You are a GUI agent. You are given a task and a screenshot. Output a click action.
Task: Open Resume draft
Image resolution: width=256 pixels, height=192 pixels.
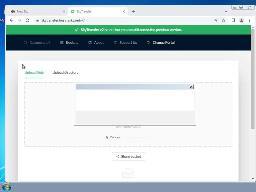point(37,42)
